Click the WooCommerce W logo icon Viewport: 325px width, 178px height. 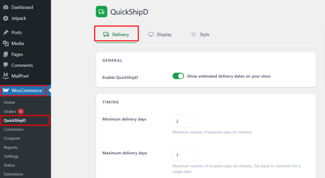pos(6,90)
